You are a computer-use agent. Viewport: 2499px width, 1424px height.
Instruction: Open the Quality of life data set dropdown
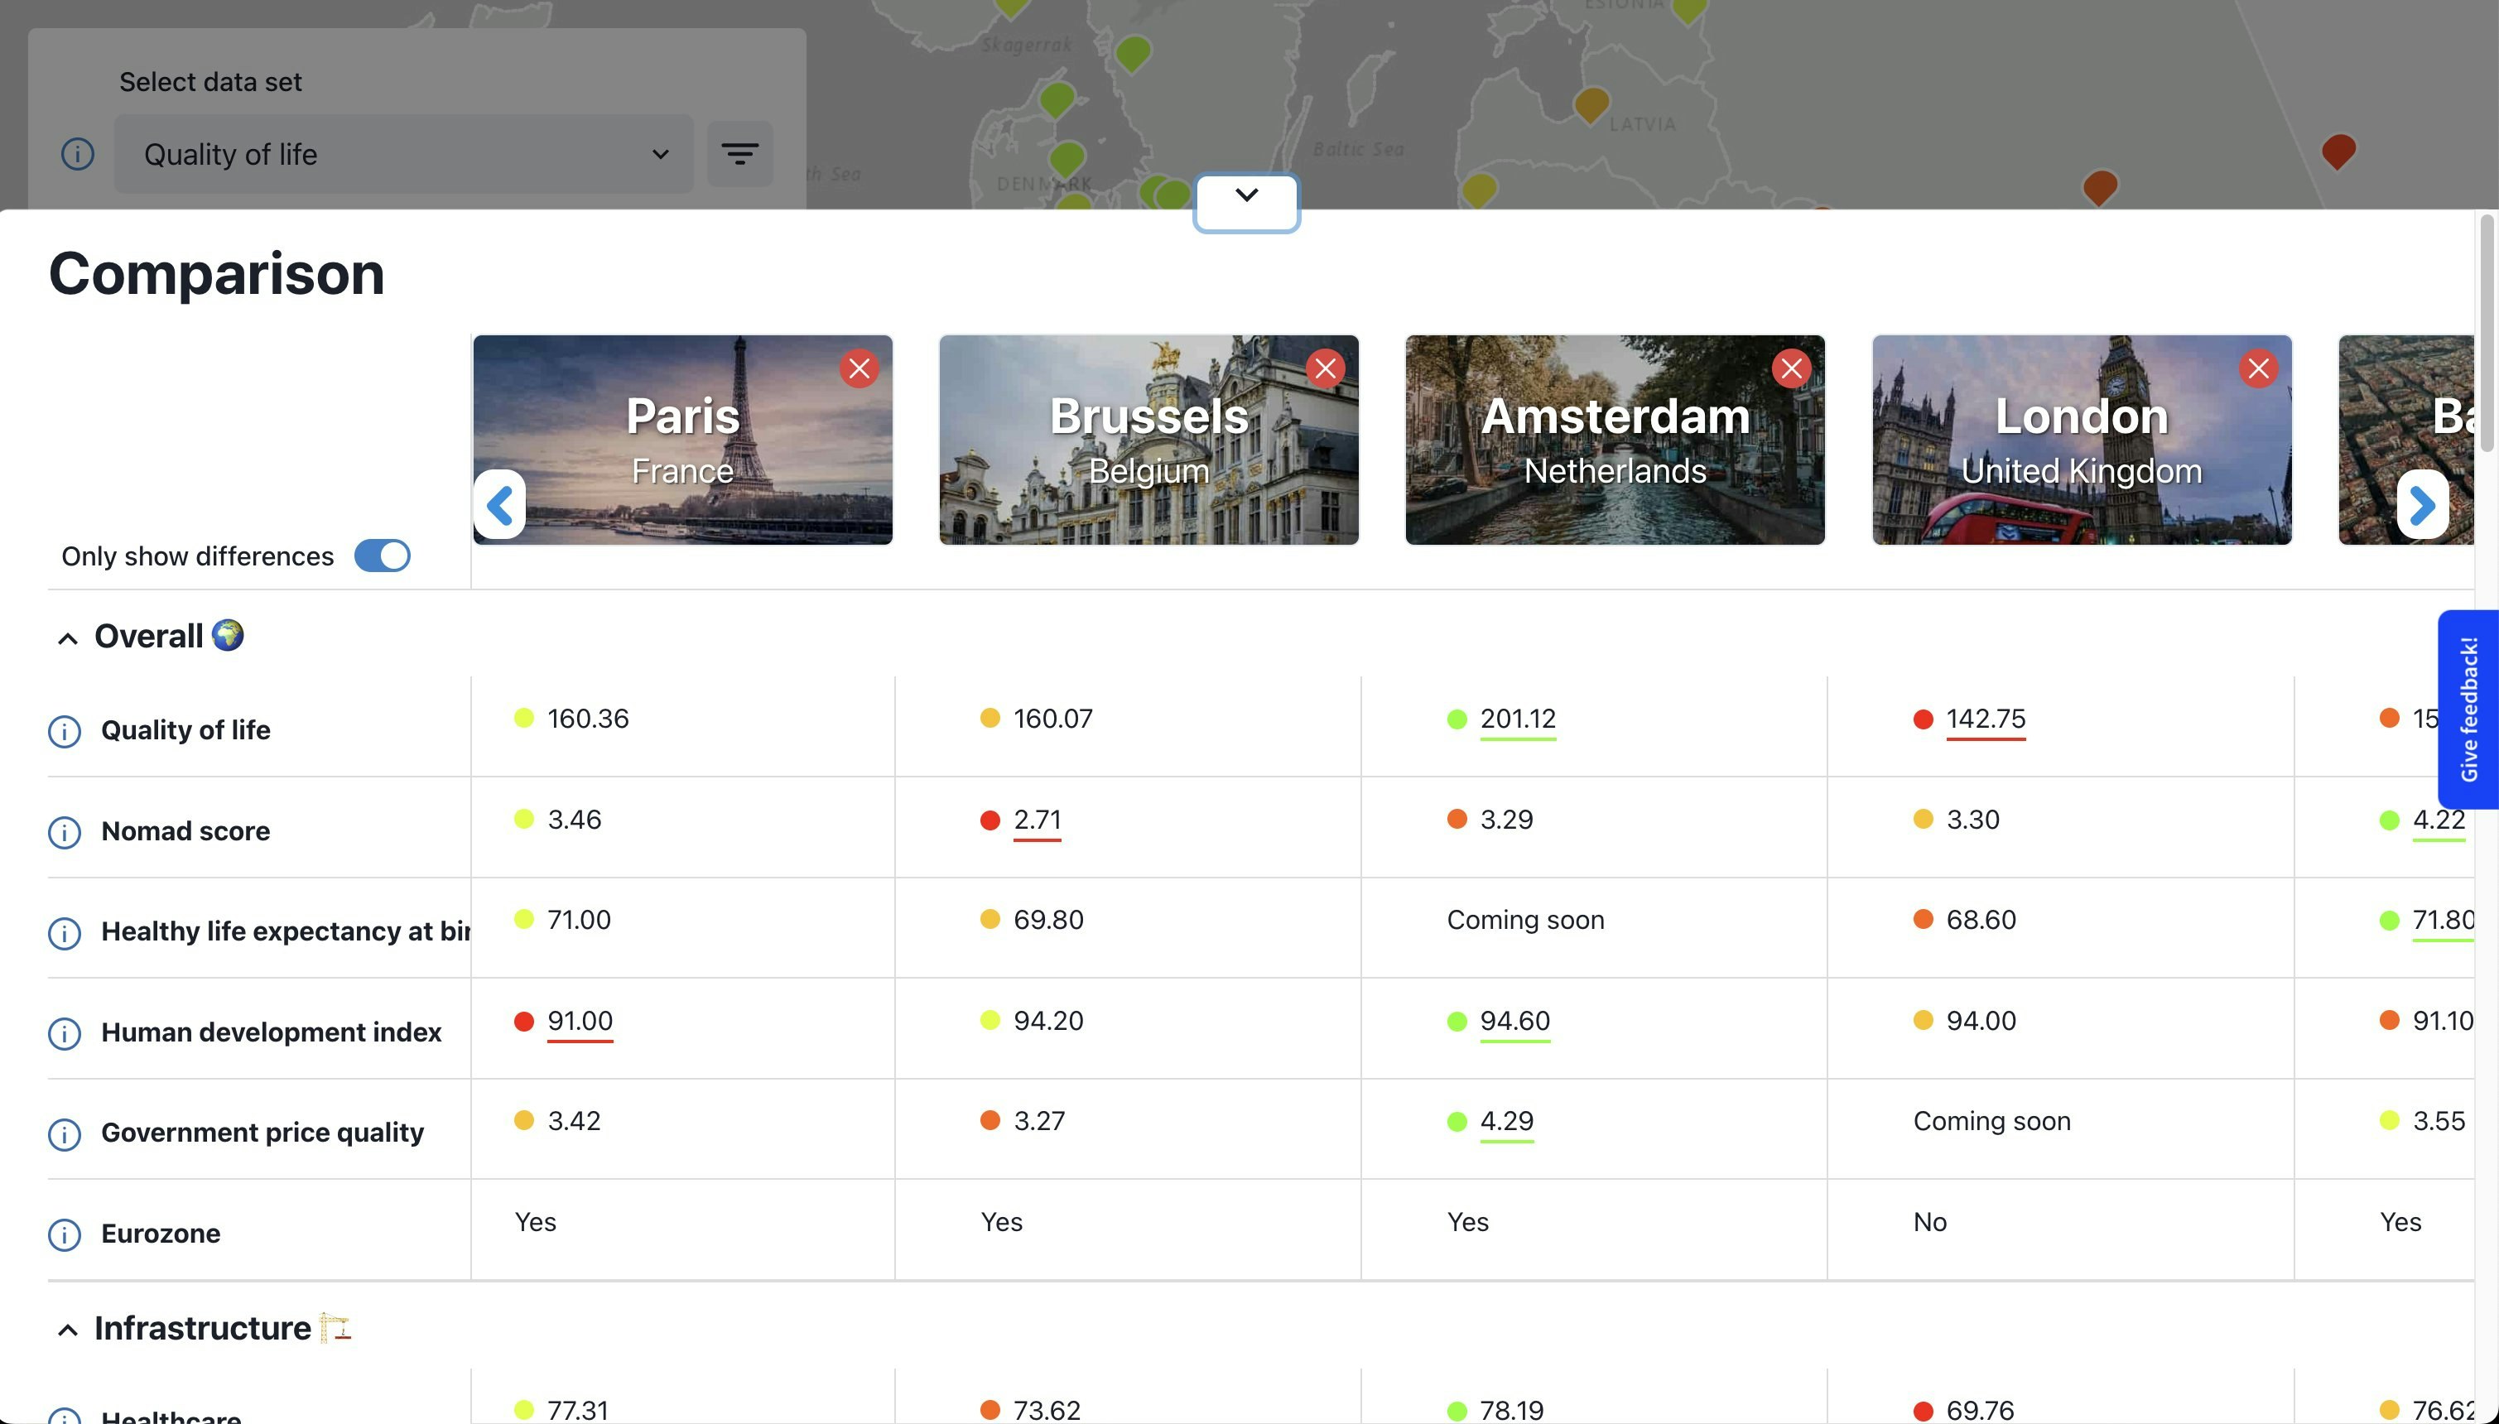403,153
